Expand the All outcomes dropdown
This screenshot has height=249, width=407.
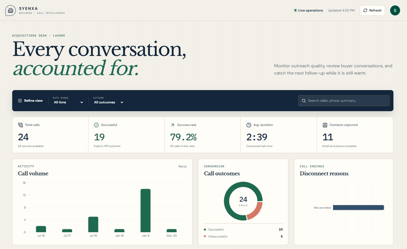[x=109, y=101]
